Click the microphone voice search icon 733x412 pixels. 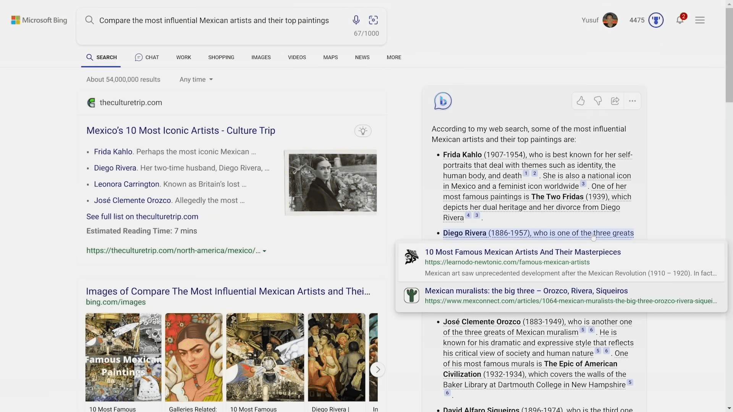[x=356, y=20]
